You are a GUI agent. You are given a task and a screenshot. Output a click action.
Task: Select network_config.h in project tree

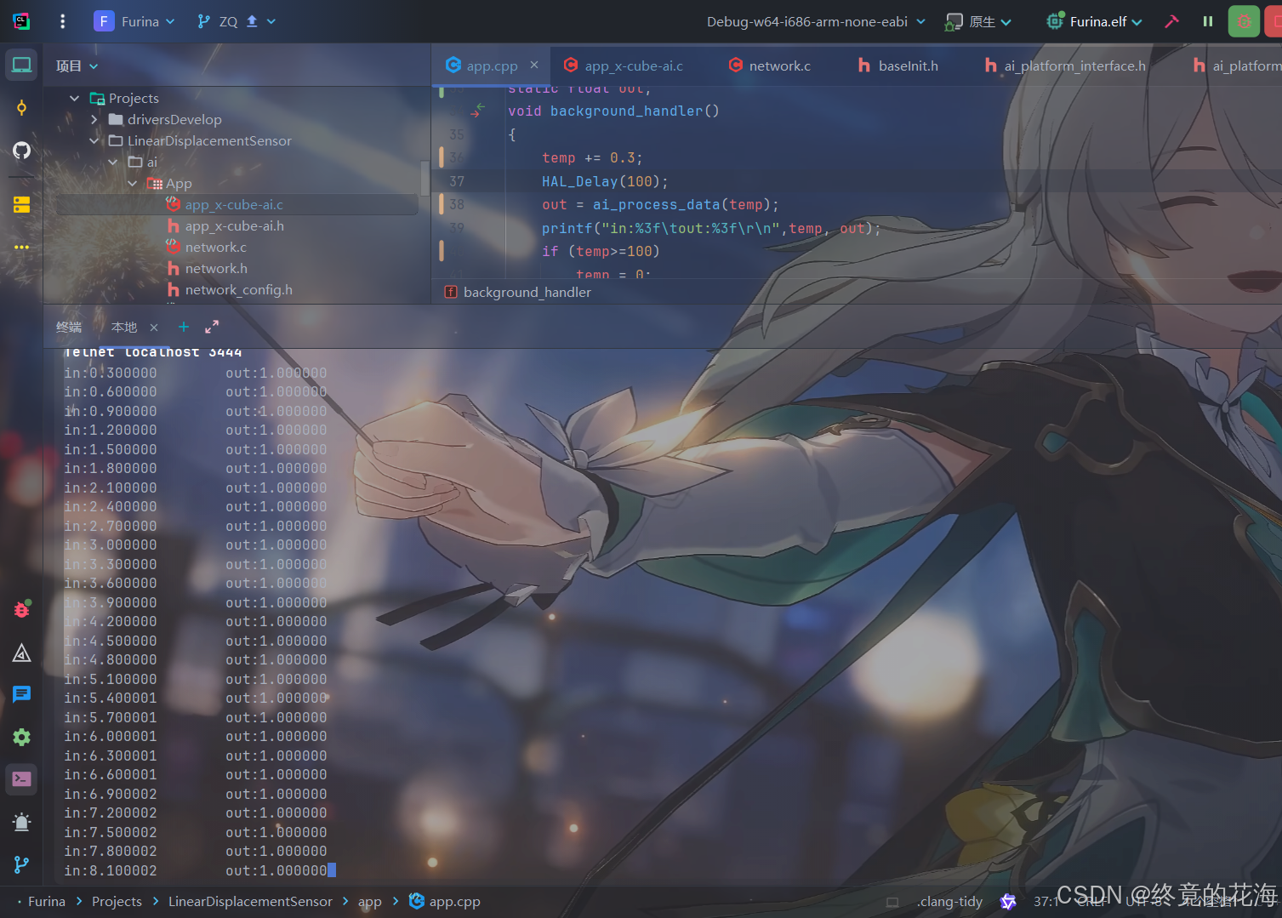[238, 290]
